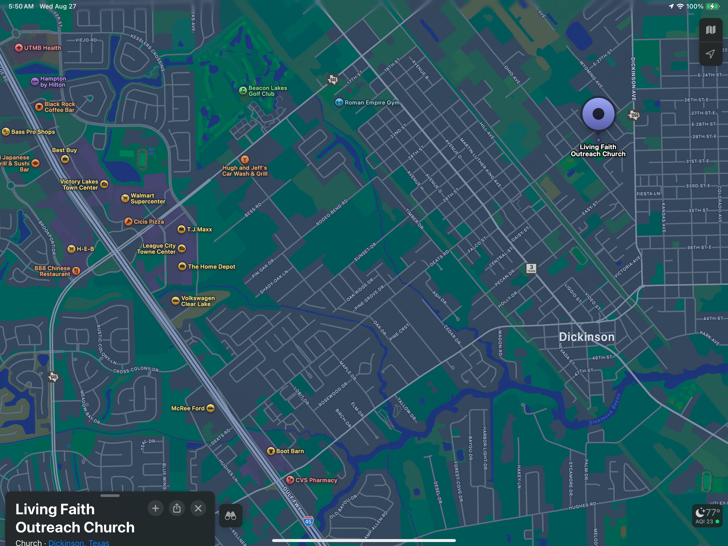
Task: Select Hugh and Jeff's Car Wash marker
Action: pyautogui.click(x=245, y=160)
